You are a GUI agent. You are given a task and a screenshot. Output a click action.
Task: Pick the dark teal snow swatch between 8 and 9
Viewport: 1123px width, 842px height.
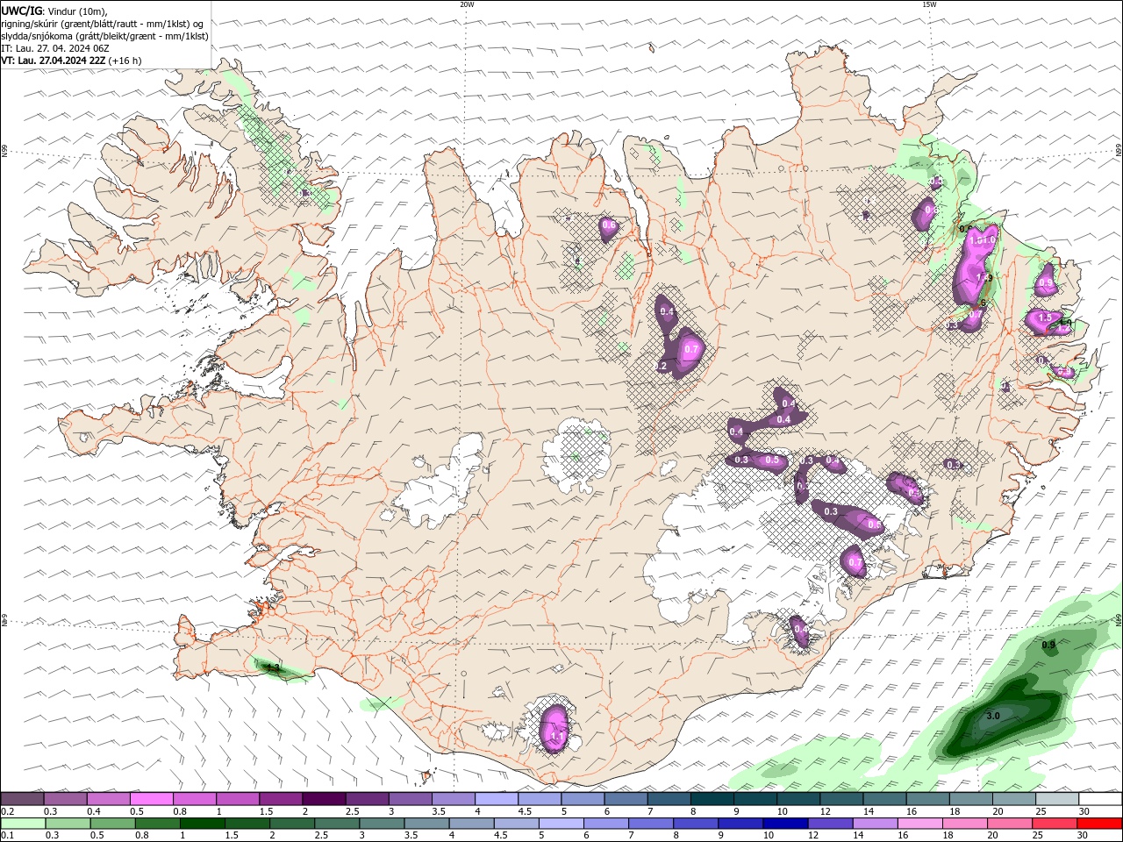(x=712, y=799)
